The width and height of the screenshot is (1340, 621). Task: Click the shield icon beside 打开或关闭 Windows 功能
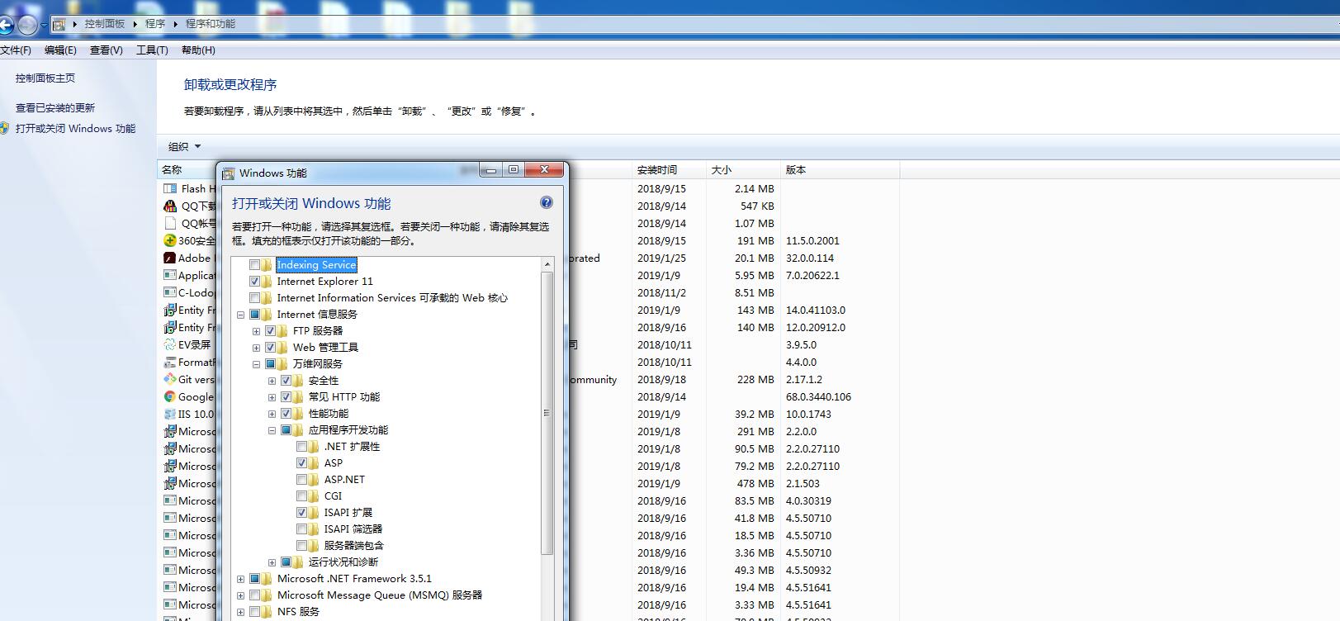click(x=5, y=128)
